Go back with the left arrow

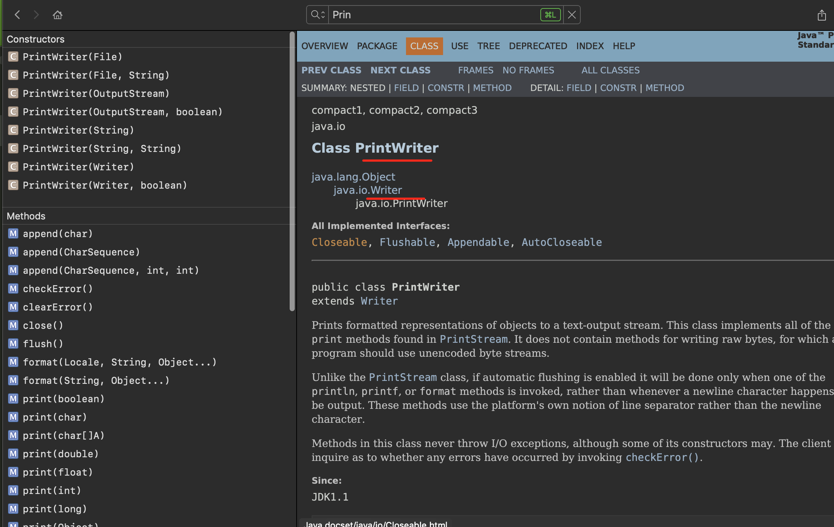click(x=17, y=15)
